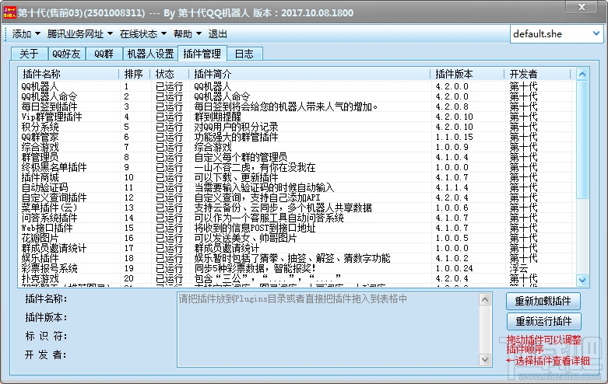Viewport: 608px width, 384px height.
Task: Click the 重新运行插件 button
Action: click(x=543, y=321)
